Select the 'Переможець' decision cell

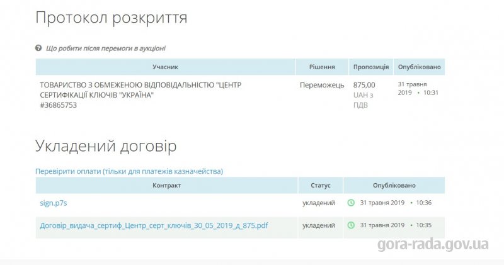coord(322,85)
